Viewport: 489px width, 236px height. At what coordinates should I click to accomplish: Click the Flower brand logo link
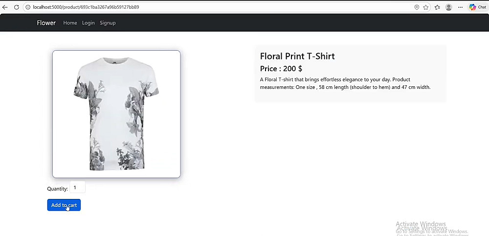[x=46, y=23]
